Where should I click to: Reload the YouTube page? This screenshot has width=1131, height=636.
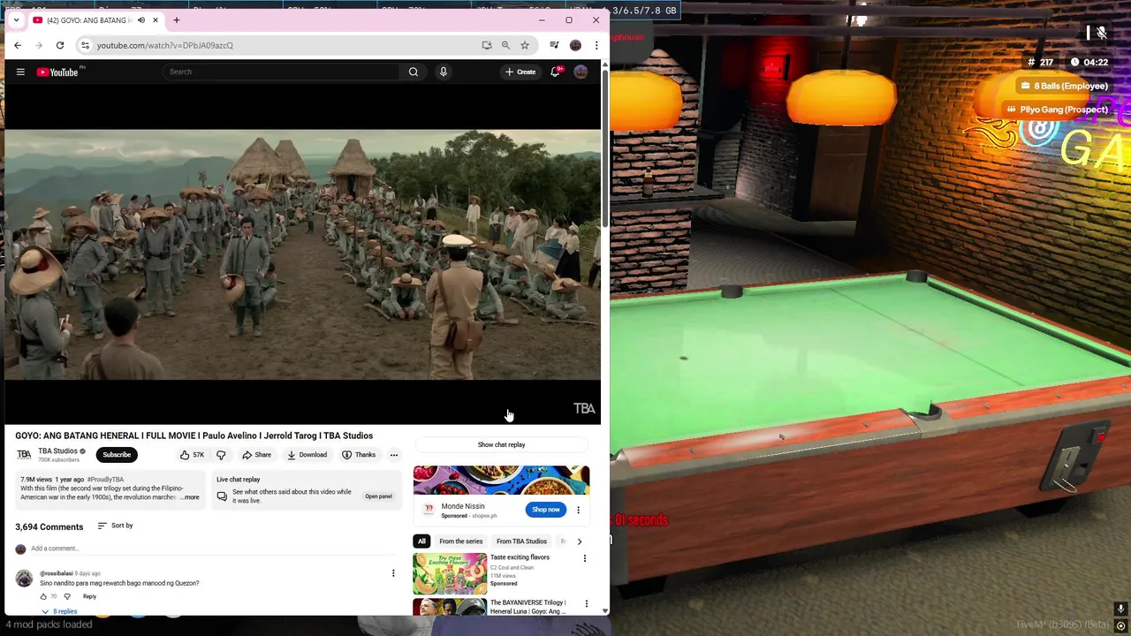click(60, 45)
